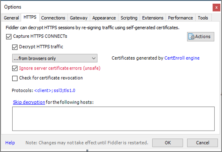Open the Performance tab
This screenshot has height=152, width=222.
point(181,18)
